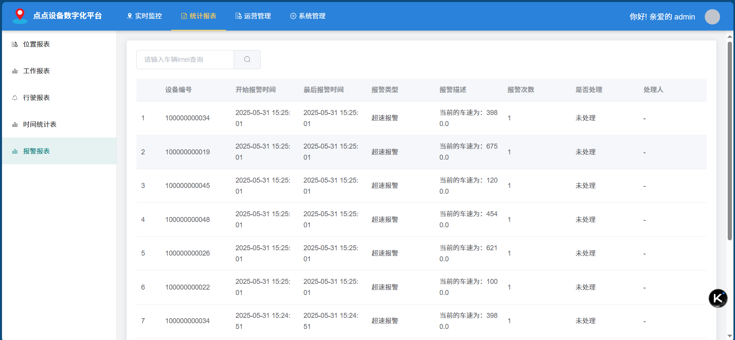Click row number 6 cell
The height and width of the screenshot is (340, 735).
click(143, 287)
